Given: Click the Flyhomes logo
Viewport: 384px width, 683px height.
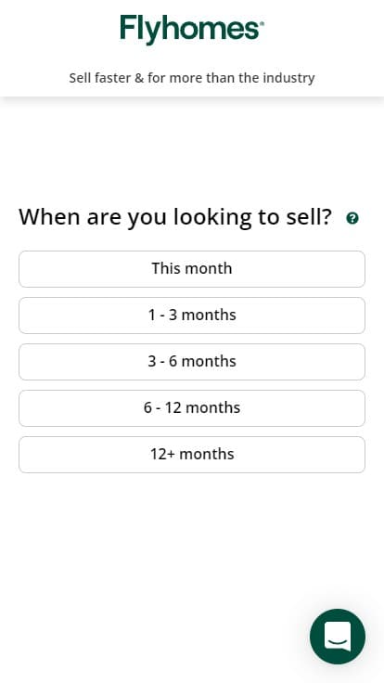Looking at the screenshot, I should coord(192,30).
